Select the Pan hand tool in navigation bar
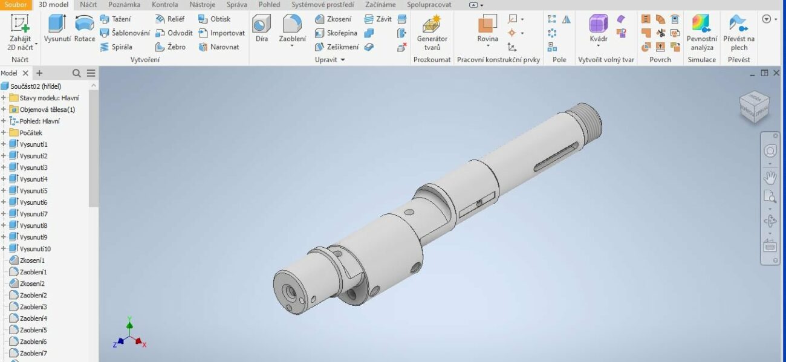786x362 pixels. click(770, 177)
